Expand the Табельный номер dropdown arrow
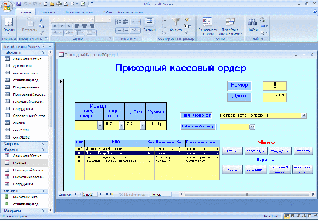This screenshot has height=221, width=319. click(252, 127)
